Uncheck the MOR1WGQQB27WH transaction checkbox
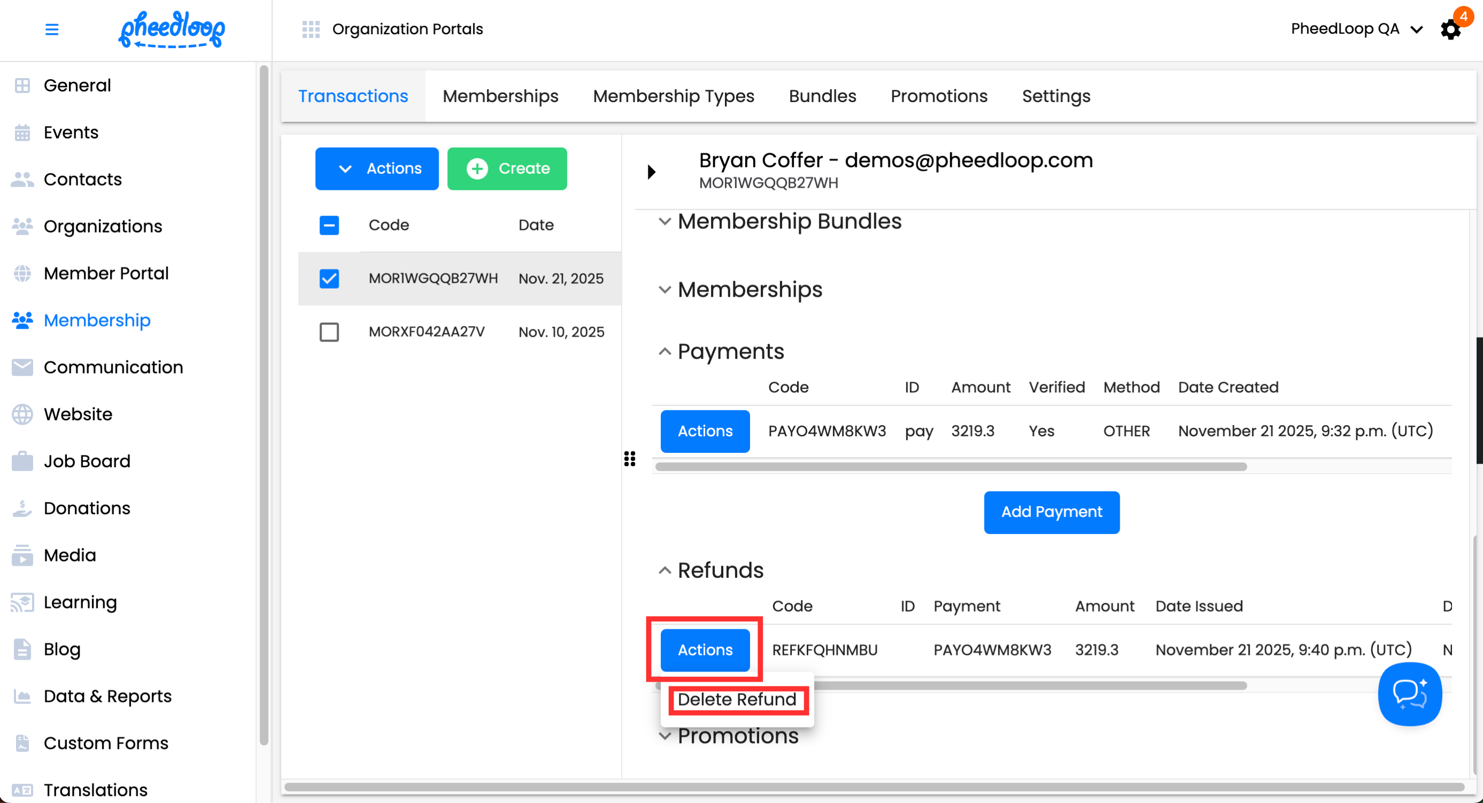 (330, 279)
